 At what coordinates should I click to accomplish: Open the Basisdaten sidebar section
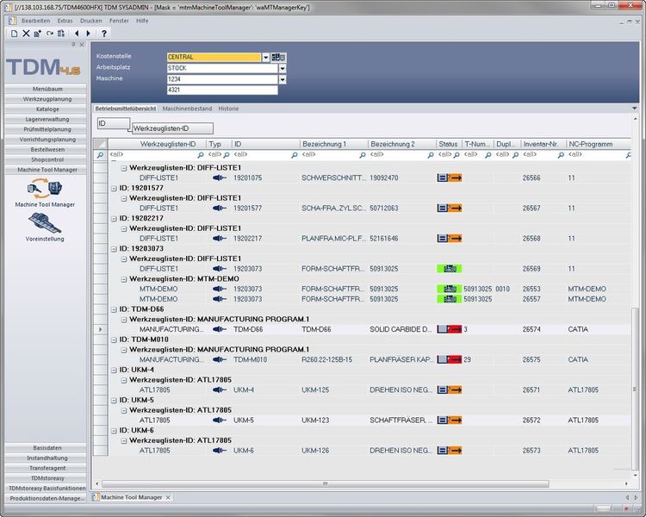47,448
